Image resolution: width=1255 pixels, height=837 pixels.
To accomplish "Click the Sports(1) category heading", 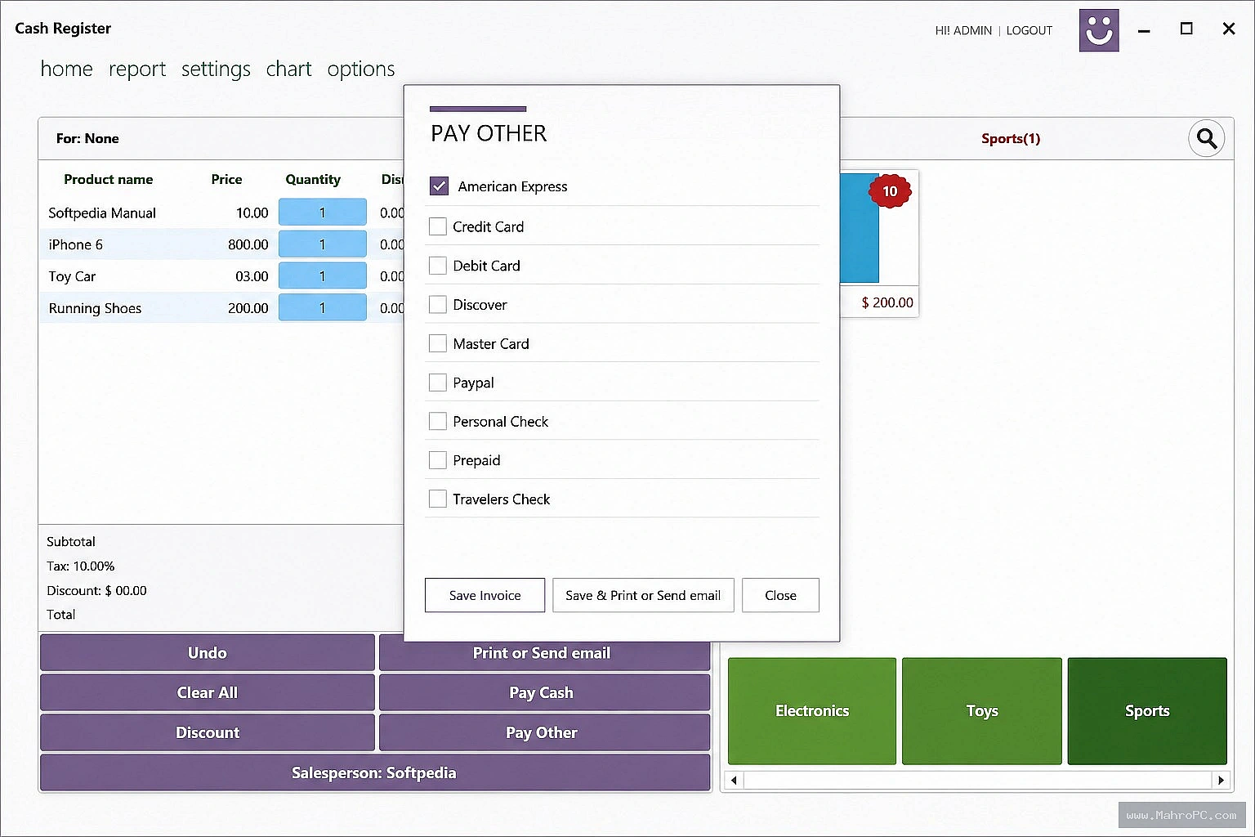I will tap(1011, 138).
